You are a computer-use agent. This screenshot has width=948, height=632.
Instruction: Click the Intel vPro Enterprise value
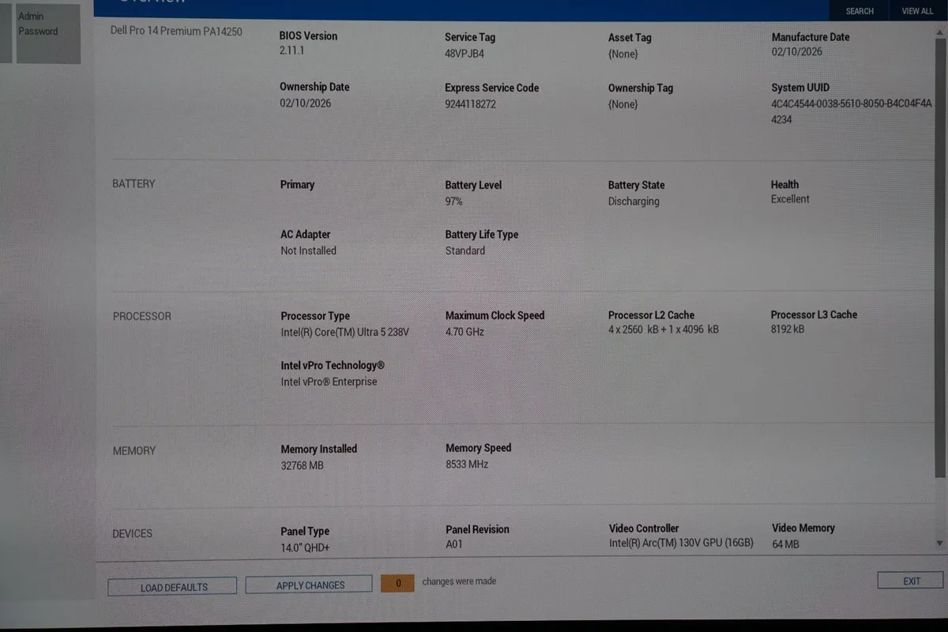(x=329, y=382)
